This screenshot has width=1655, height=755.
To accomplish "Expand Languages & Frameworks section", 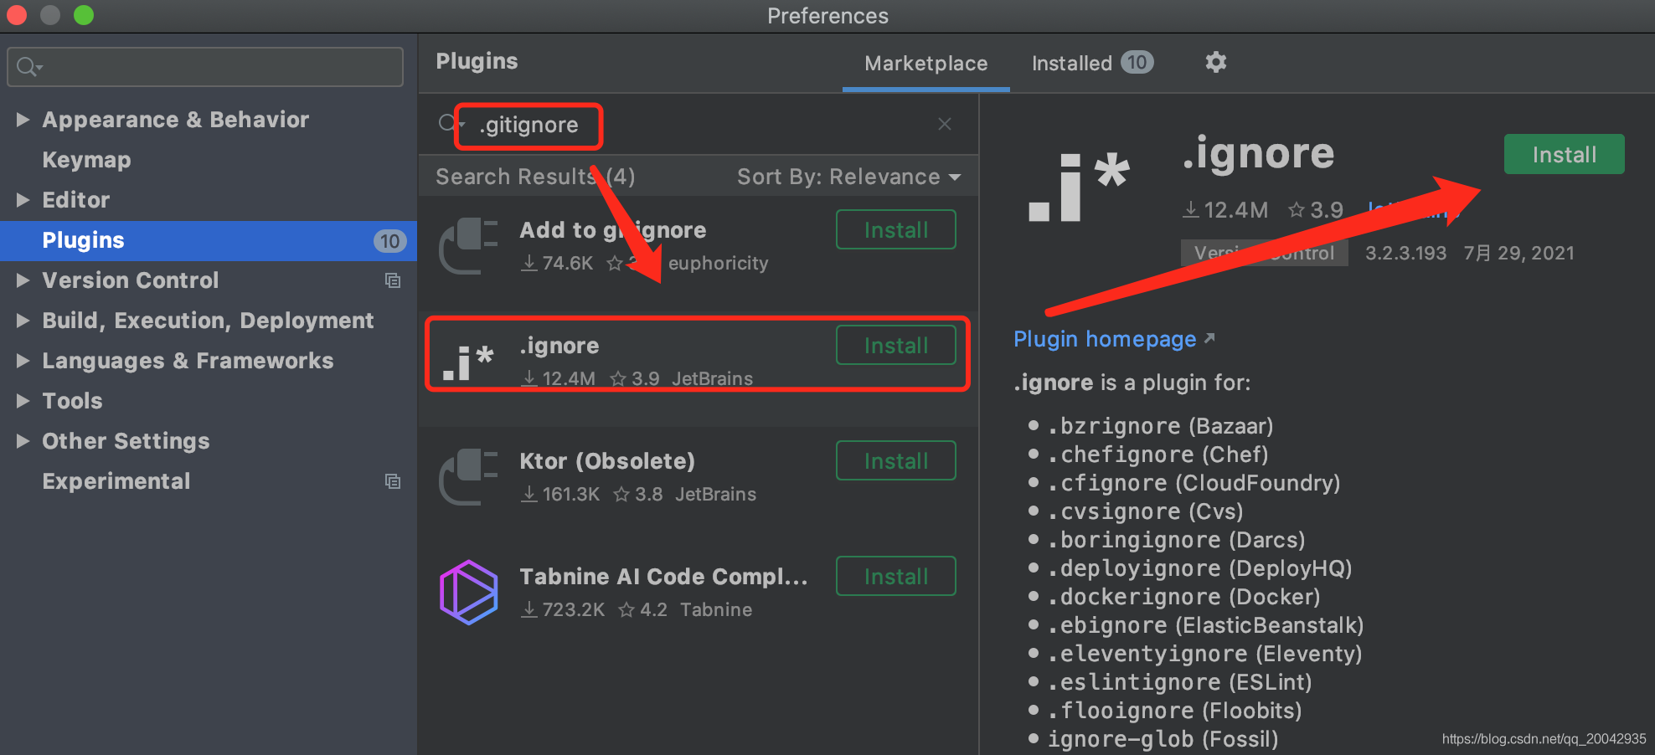I will tap(23, 361).
